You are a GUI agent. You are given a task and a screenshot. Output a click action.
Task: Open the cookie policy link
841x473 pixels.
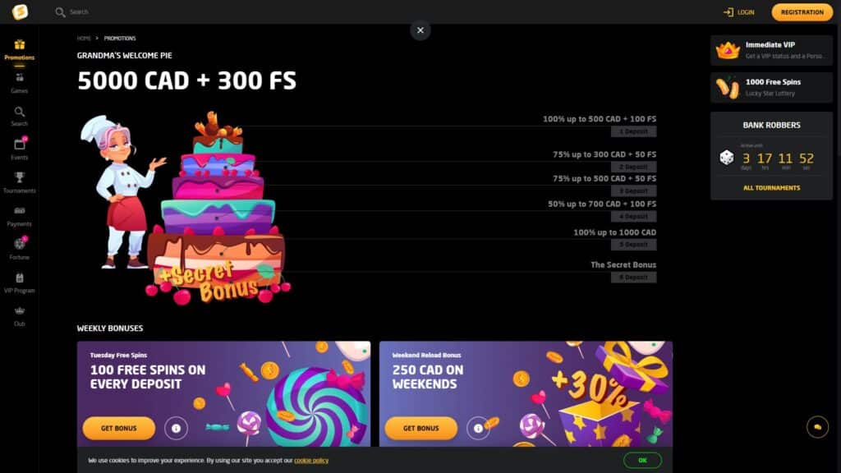click(x=311, y=460)
